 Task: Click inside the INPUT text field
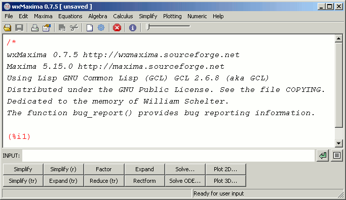click(x=168, y=156)
